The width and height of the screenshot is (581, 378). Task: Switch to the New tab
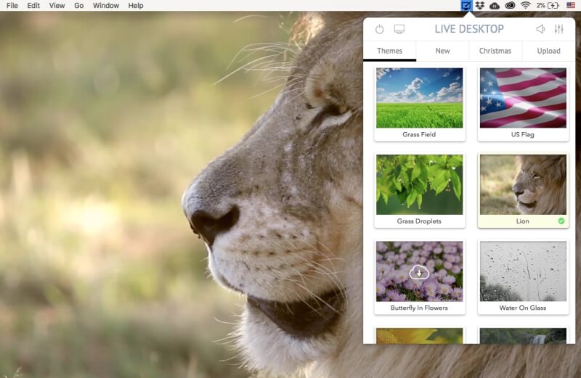442,51
